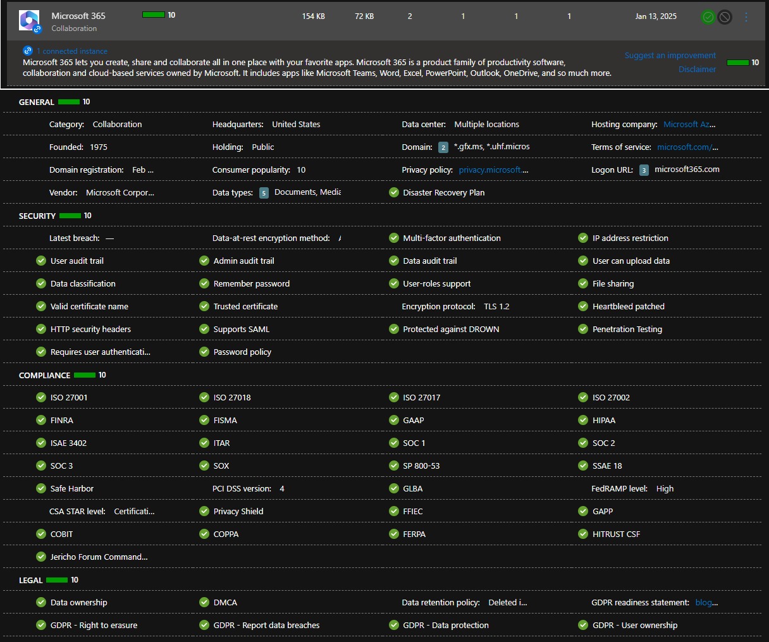
Task: Expand the Data types list via the 5 badge
Action: click(x=264, y=192)
